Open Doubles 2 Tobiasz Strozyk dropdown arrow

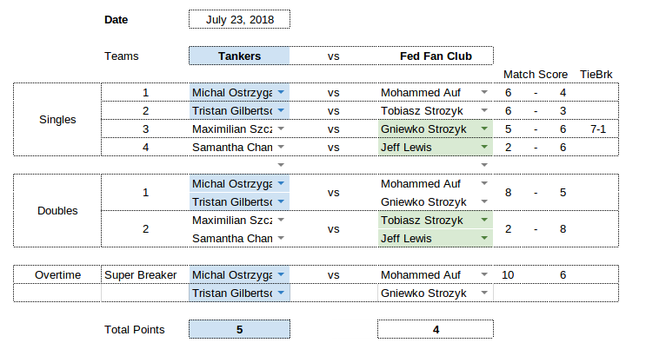point(484,220)
